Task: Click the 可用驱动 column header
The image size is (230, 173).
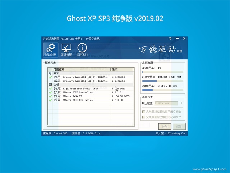Action: click(81, 69)
